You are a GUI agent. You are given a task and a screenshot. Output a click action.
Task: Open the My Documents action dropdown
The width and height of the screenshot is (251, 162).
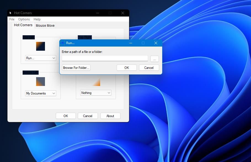pos(41,93)
